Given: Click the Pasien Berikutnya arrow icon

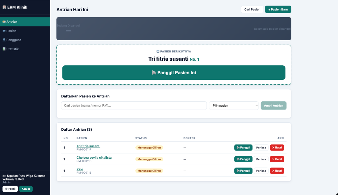Looking at the screenshot, I should [x=158, y=51].
